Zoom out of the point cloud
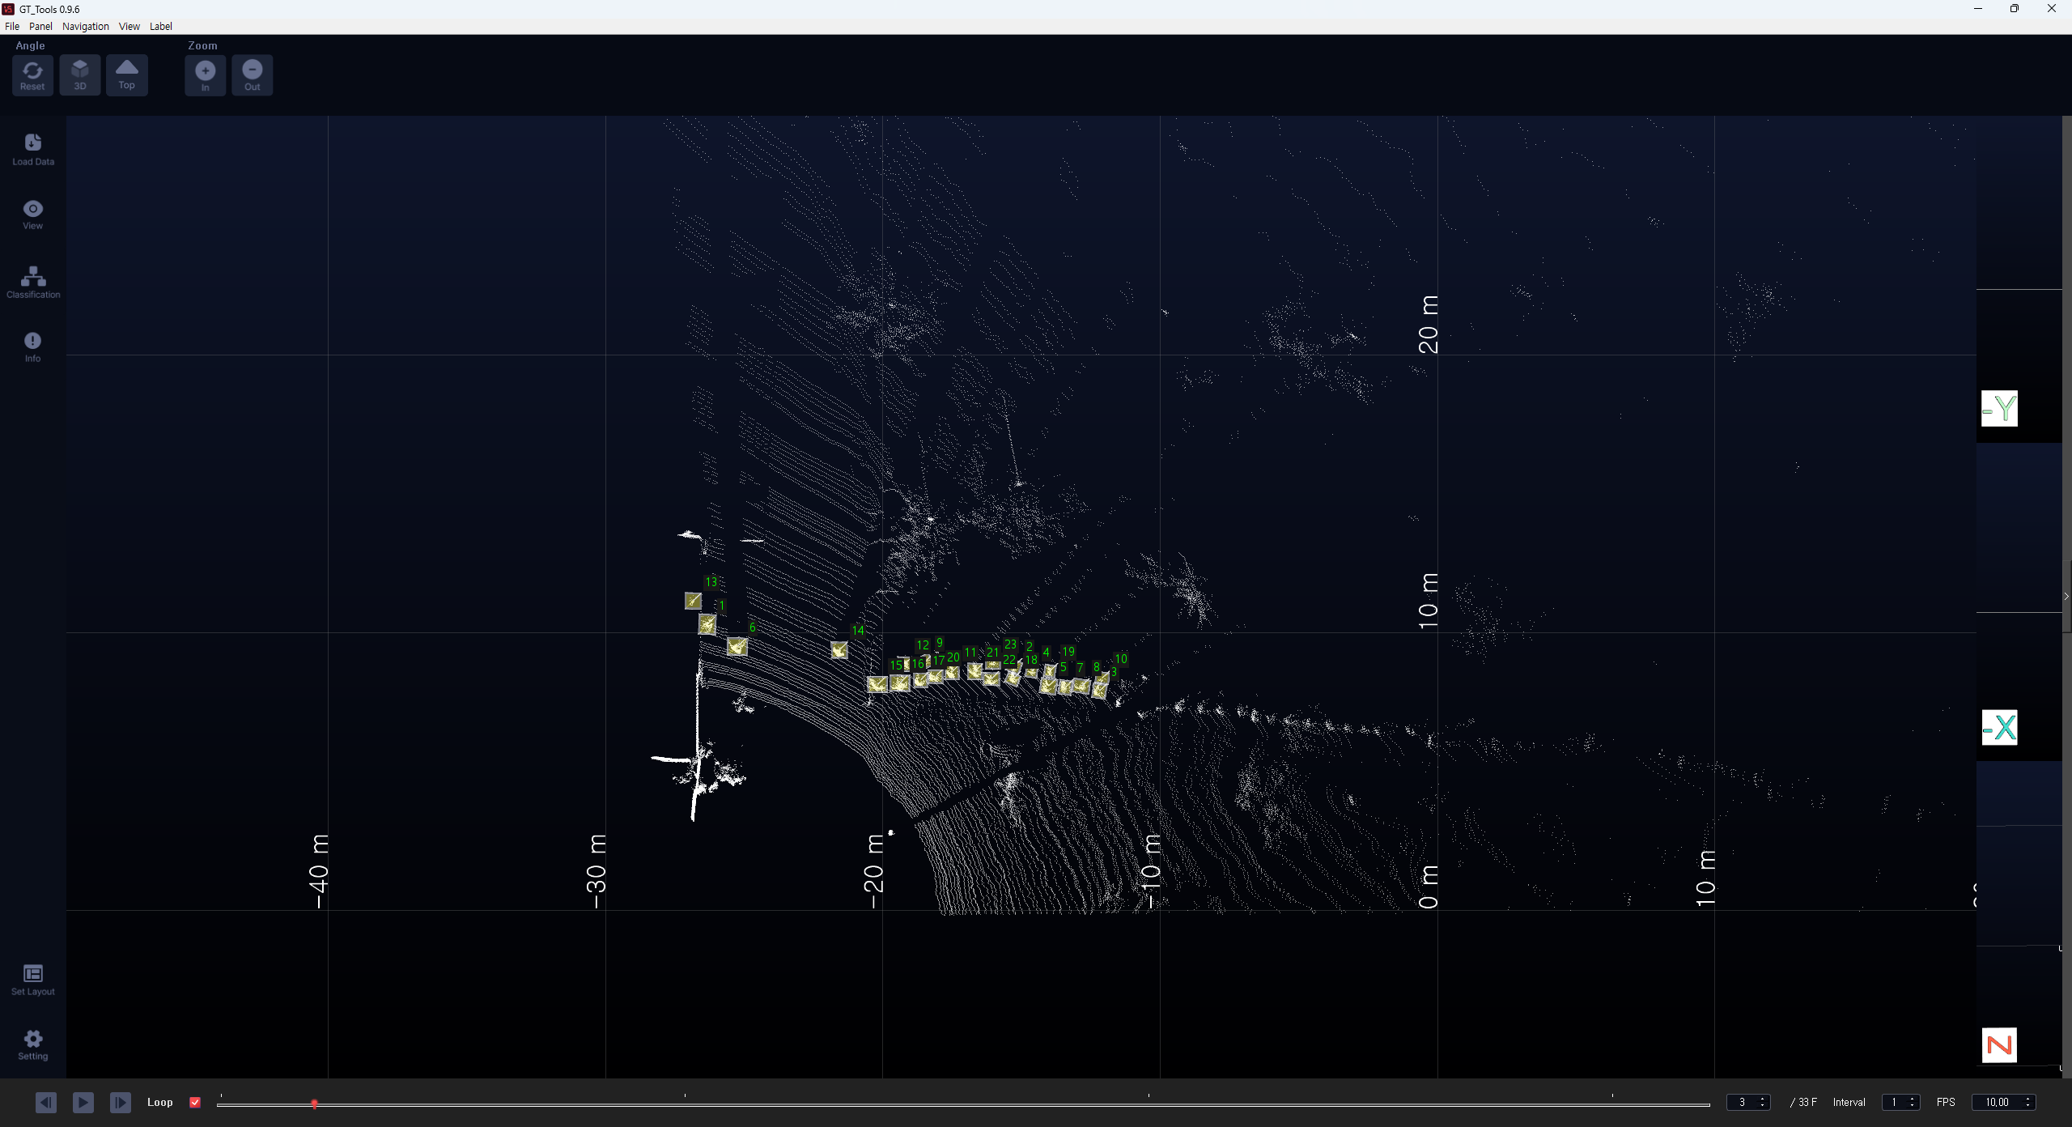The height and width of the screenshot is (1127, 2072). (253, 74)
